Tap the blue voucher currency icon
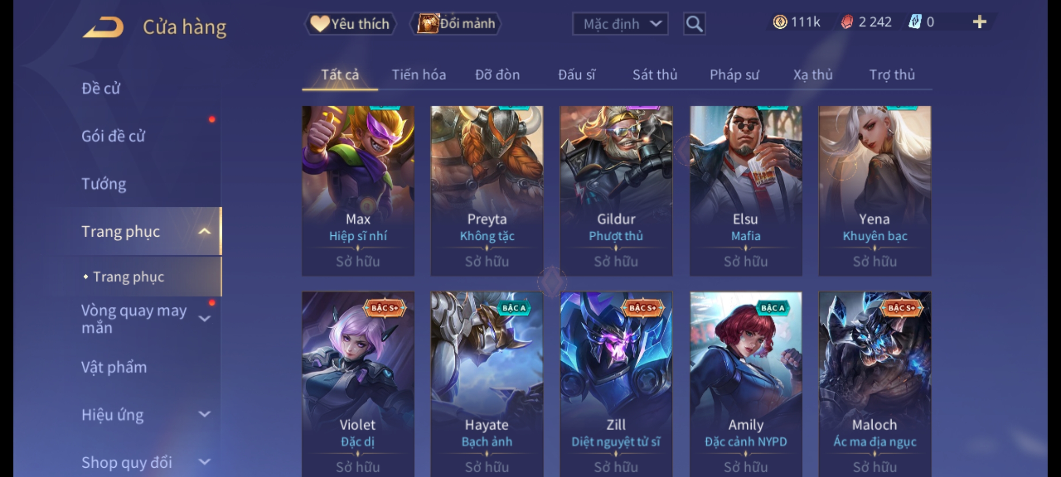 pyautogui.click(x=914, y=22)
